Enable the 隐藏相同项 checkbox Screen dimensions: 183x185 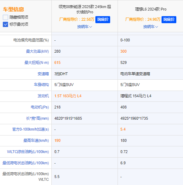5,17
